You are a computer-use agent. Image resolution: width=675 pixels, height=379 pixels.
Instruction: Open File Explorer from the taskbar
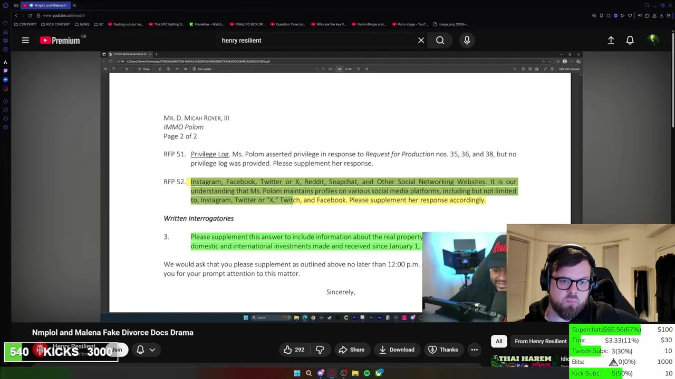click(355, 373)
